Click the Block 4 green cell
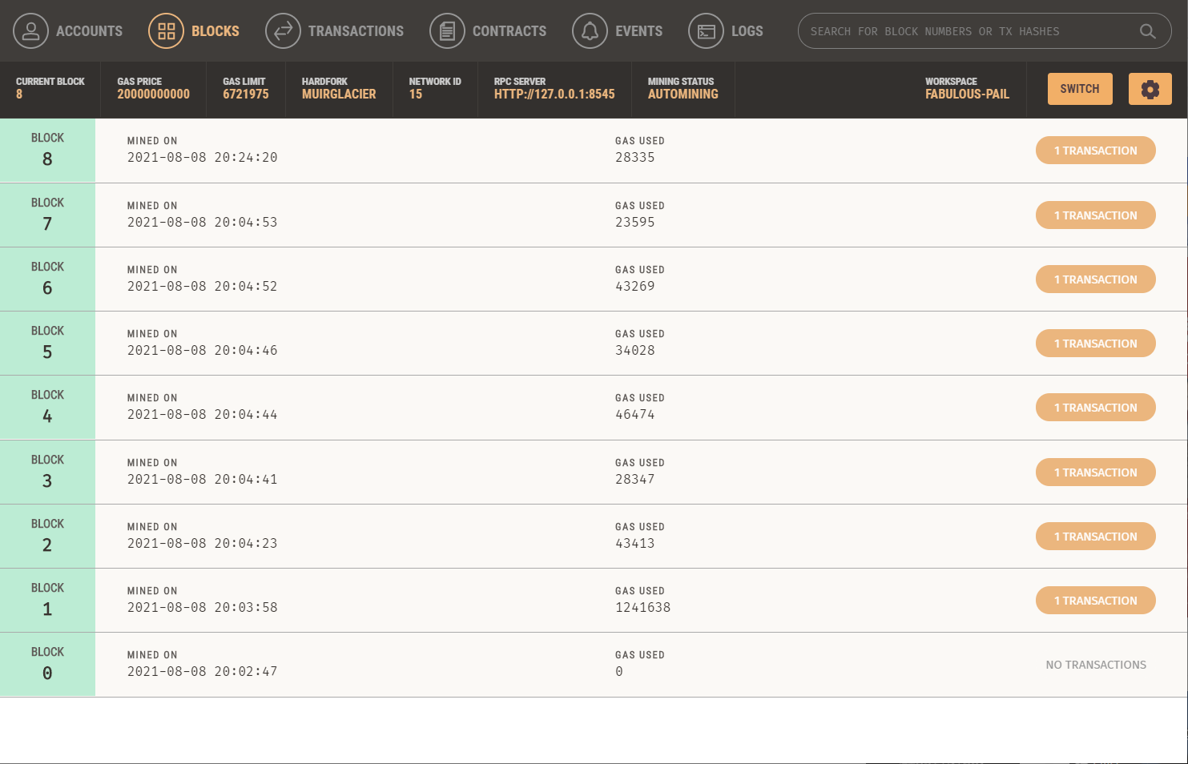The height and width of the screenshot is (764, 1188). (x=47, y=407)
